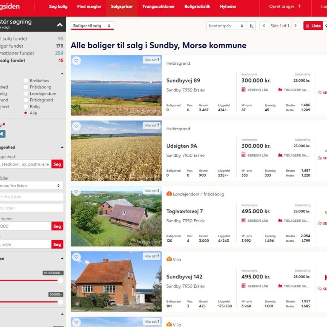The image size is (327, 327).
Task: Click the 10.000.000+ price slider handle
Action: (60, 280)
